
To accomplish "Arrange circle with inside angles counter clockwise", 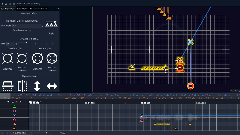I will pyautogui.click(x=52, y=58).
